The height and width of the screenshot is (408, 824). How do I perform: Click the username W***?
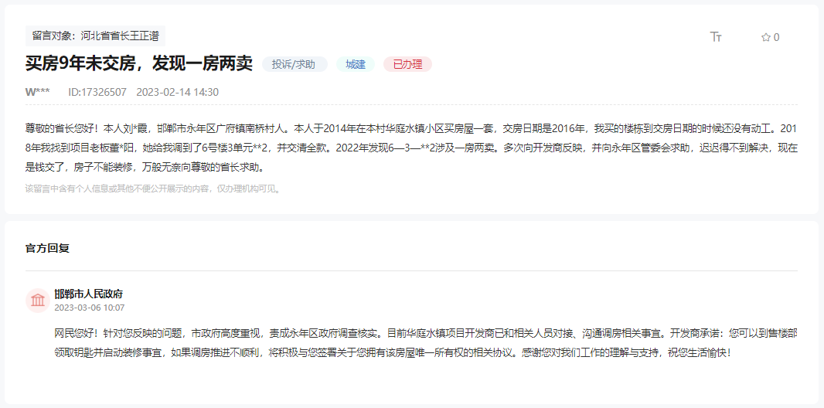[38, 93]
